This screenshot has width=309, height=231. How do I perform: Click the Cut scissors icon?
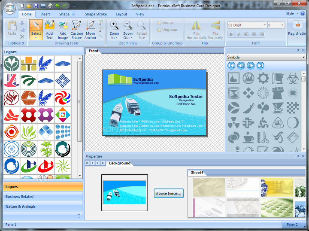22,23
